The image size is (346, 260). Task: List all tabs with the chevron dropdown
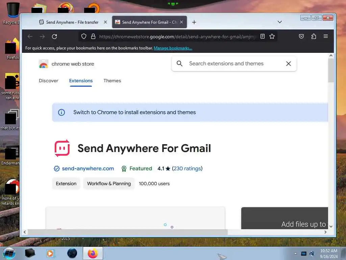279,22
